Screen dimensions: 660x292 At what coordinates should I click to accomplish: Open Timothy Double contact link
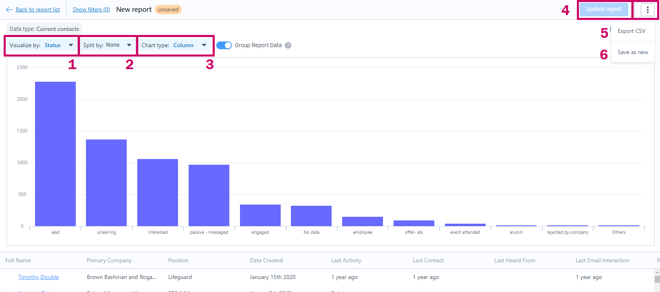pos(39,277)
